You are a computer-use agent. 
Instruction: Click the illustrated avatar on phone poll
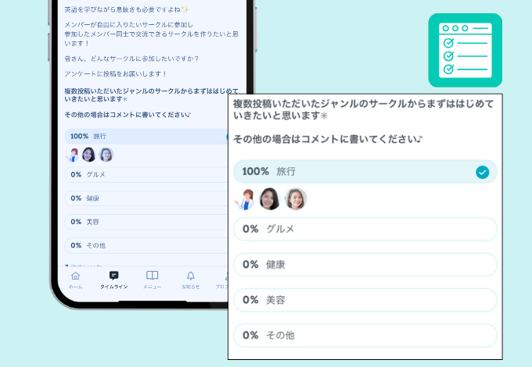(72, 155)
